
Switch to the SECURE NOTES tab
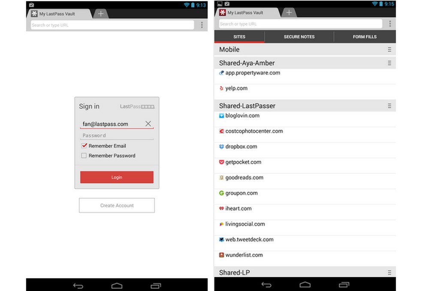click(299, 36)
